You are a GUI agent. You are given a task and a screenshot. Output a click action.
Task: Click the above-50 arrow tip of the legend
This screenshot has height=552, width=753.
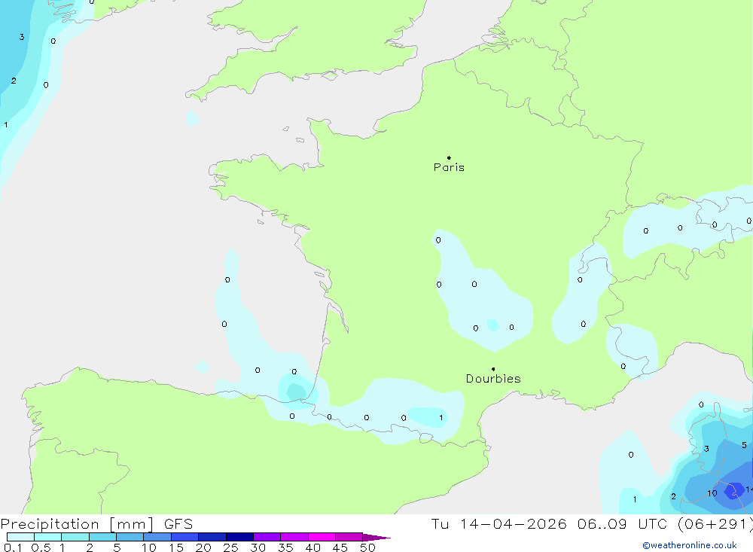tap(376, 538)
